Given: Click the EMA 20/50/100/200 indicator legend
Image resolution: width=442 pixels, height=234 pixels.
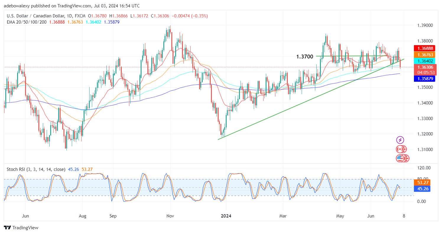Looking at the screenshot, I should click(26, 22).
